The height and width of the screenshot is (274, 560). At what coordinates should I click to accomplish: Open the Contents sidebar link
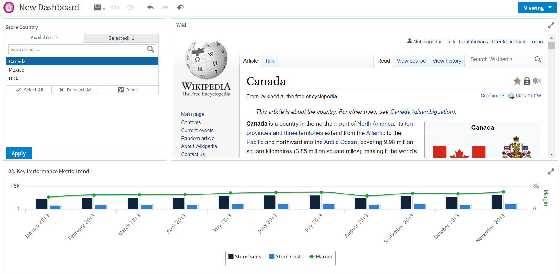(191, 122)
